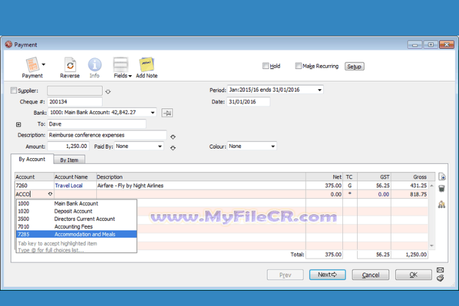Click the Description lookup arrow icon

[x=173, y=137]
